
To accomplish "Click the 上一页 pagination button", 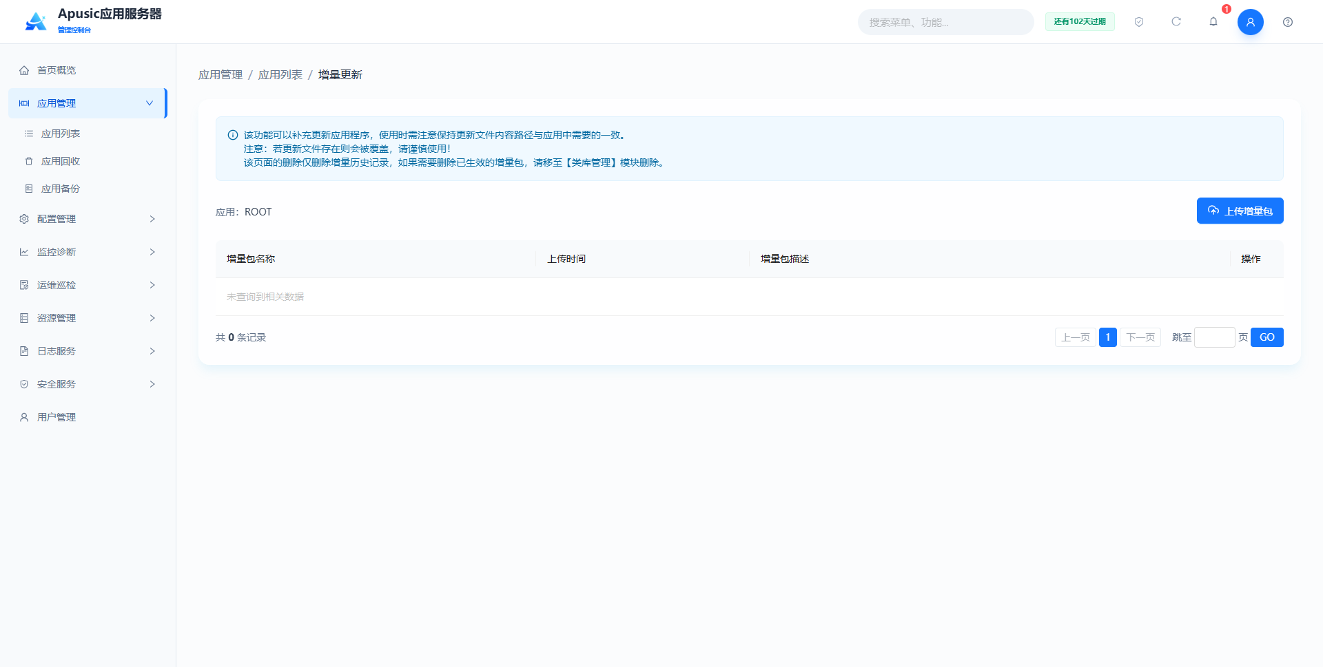I will tap(1075, 337).
